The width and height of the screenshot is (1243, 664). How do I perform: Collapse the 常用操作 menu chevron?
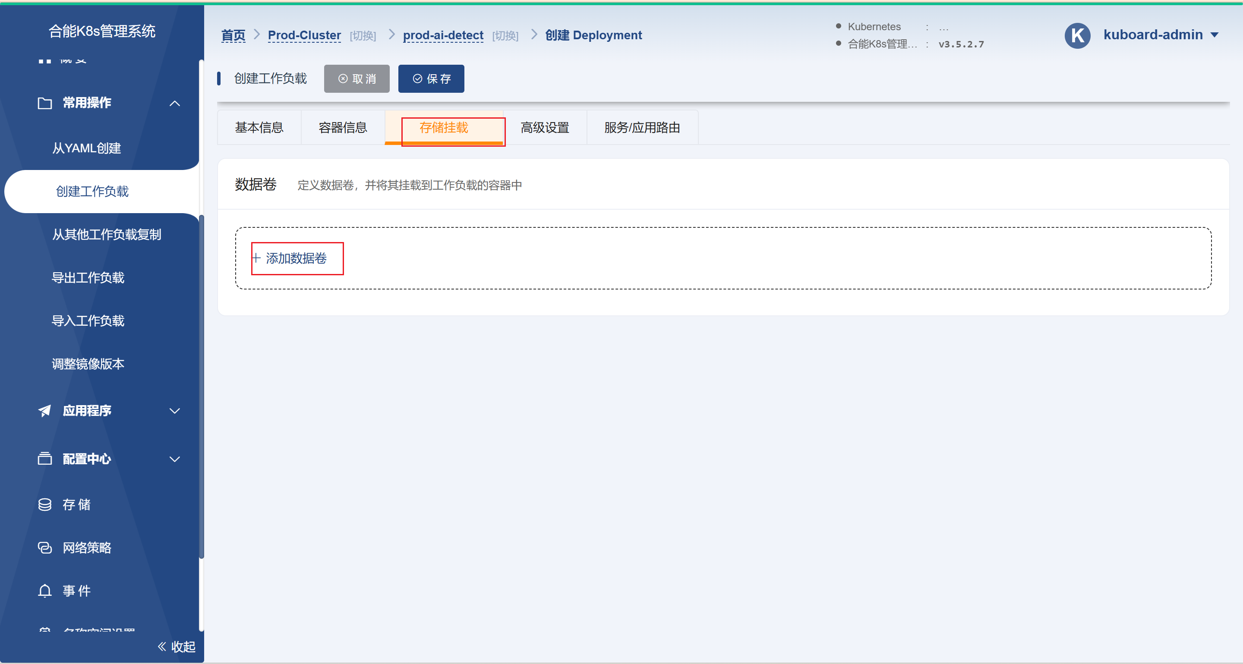pyautogui.click(x=175, y=103)
